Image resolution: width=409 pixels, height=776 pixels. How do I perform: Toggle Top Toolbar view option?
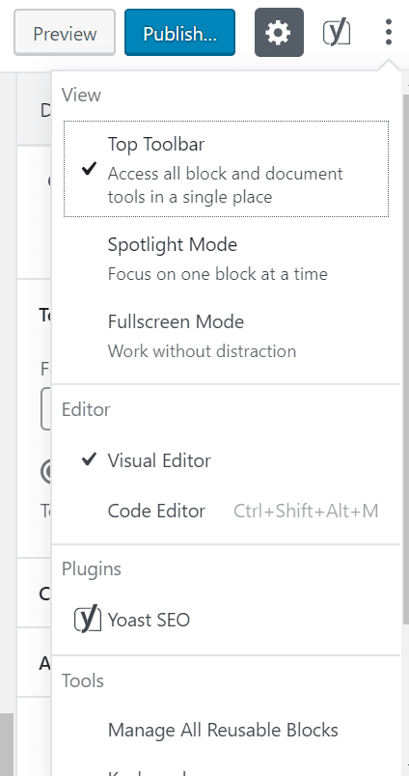[226, 169]
